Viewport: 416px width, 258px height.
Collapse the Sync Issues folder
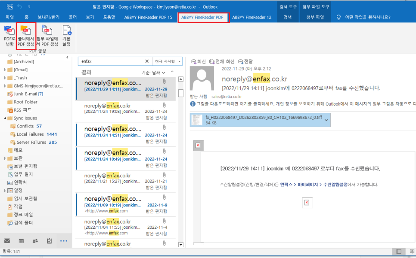click(5, 118)
